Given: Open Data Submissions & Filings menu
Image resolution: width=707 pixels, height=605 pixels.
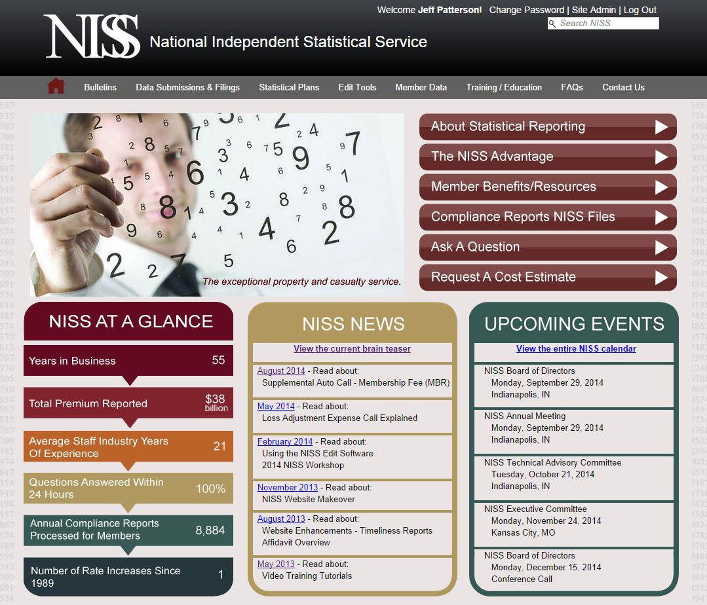Looking at the screenshot, I should (x=187, y=87).
